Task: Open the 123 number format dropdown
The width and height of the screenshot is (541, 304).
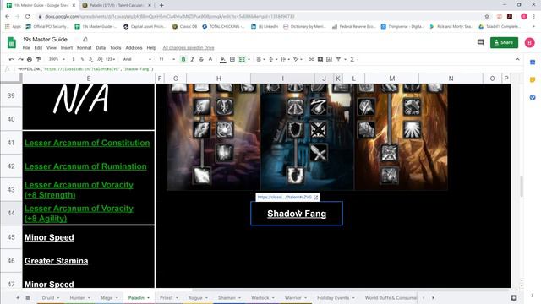Action: [x=110, y=59]
